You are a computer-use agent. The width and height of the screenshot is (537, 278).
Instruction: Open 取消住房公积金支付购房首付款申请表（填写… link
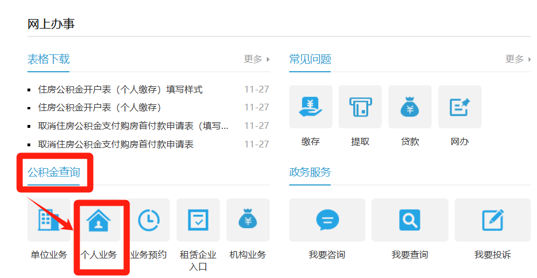coord(133,126)
